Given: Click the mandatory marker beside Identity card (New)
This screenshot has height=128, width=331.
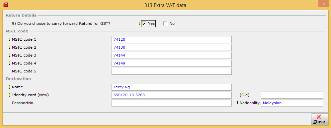Looking at the screenshot, I should click(x=9, y=95).
